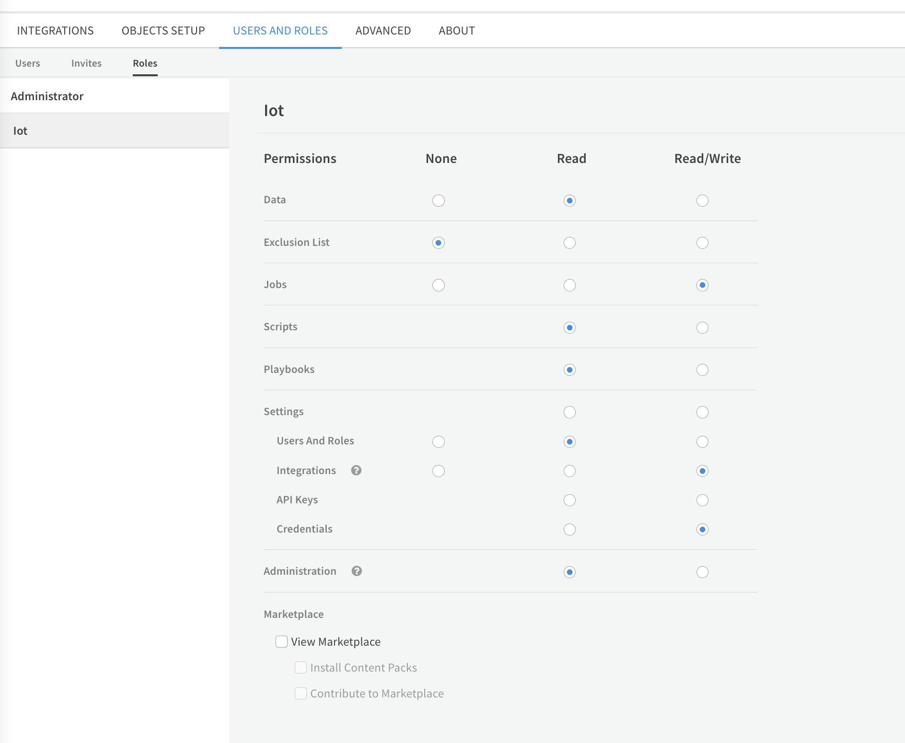This screenshot has height=743, width=905.
Task: Choose Read/Write for Playbooks
Action: pyautogui.click(x=702, y=370)
